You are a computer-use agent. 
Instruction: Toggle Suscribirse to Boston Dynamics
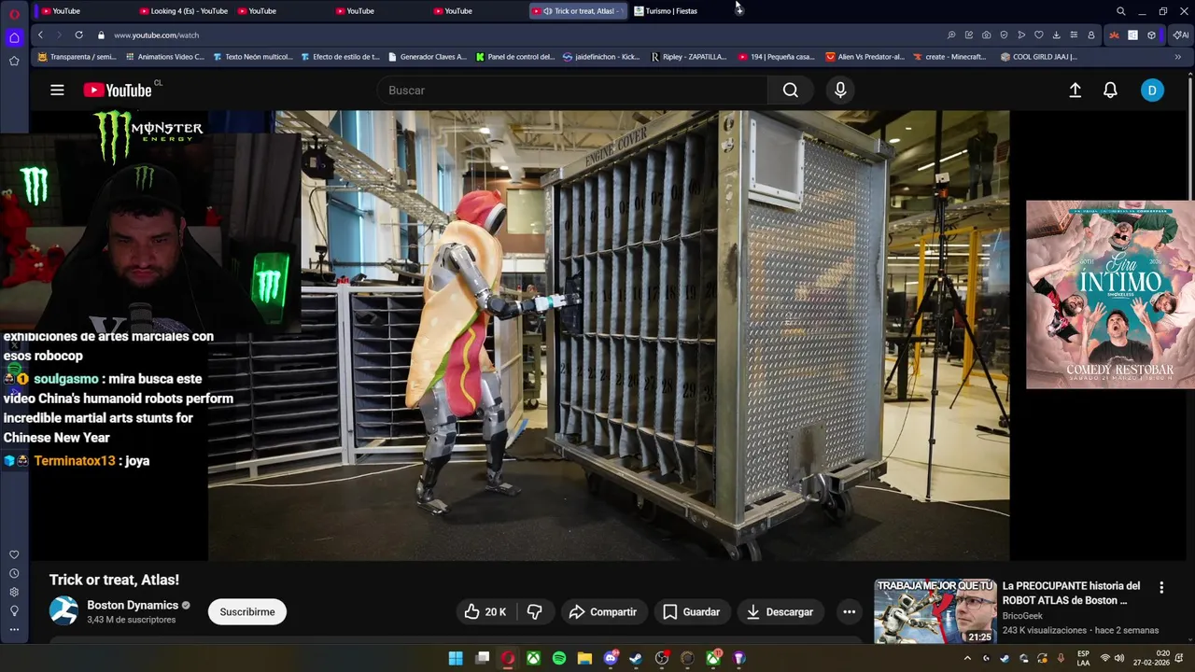[x=247, y=612]
